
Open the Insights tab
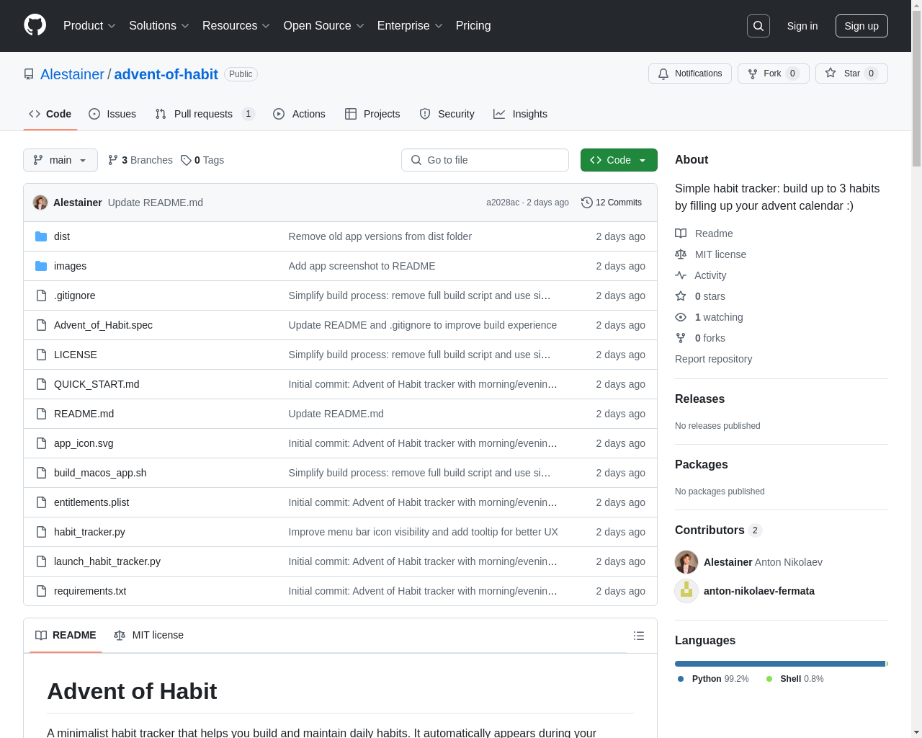(x=520, y=114)
